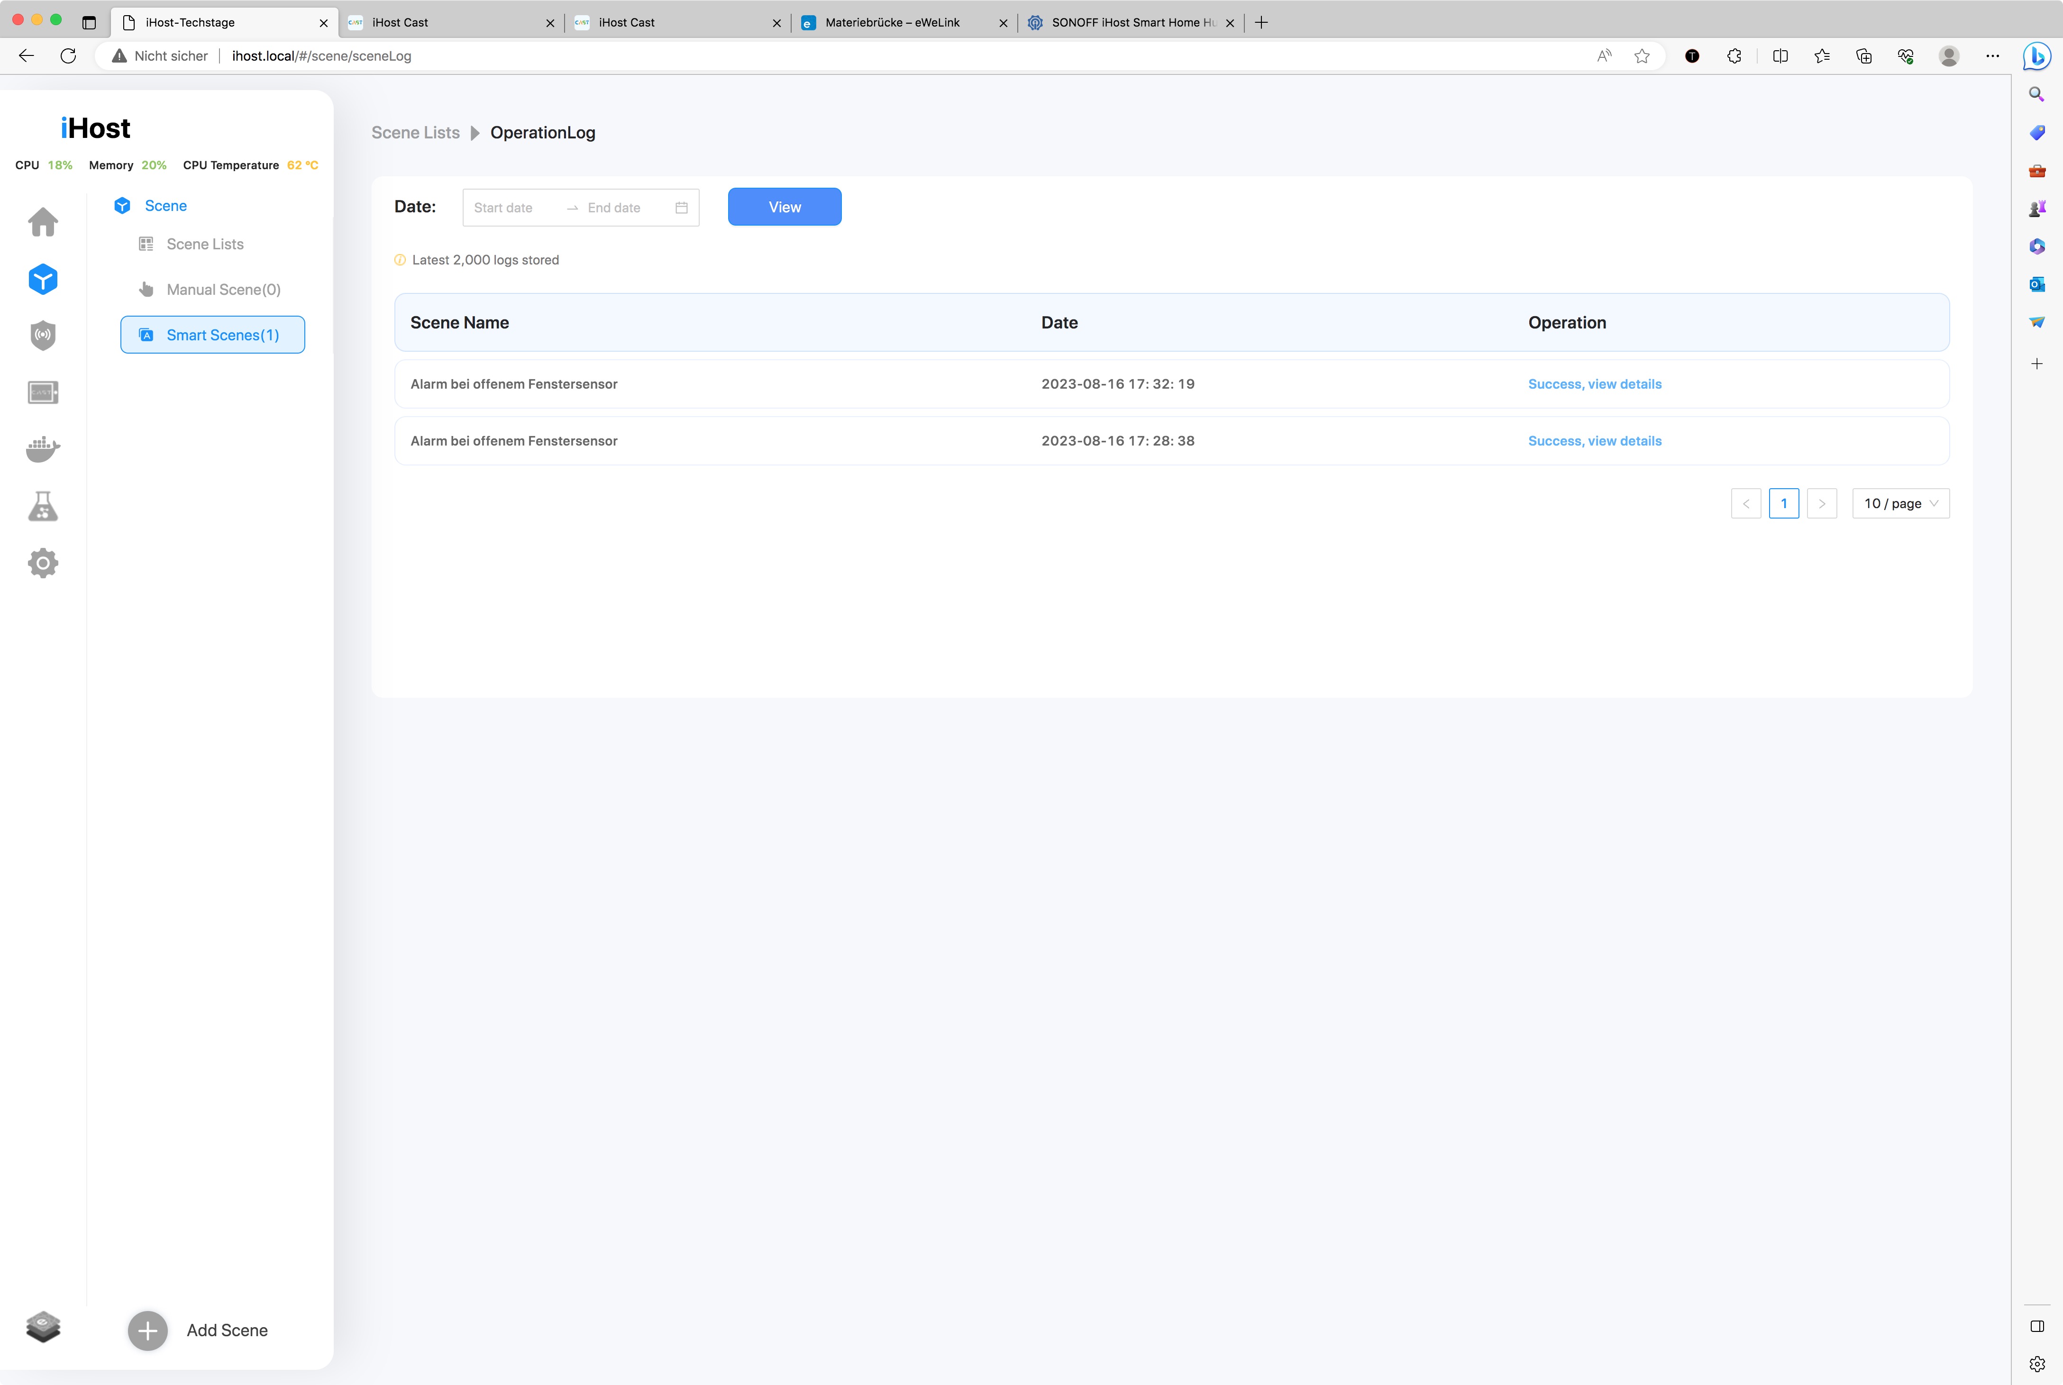Click the blue View button
2063x1385 pixels.
coord(784,207)
